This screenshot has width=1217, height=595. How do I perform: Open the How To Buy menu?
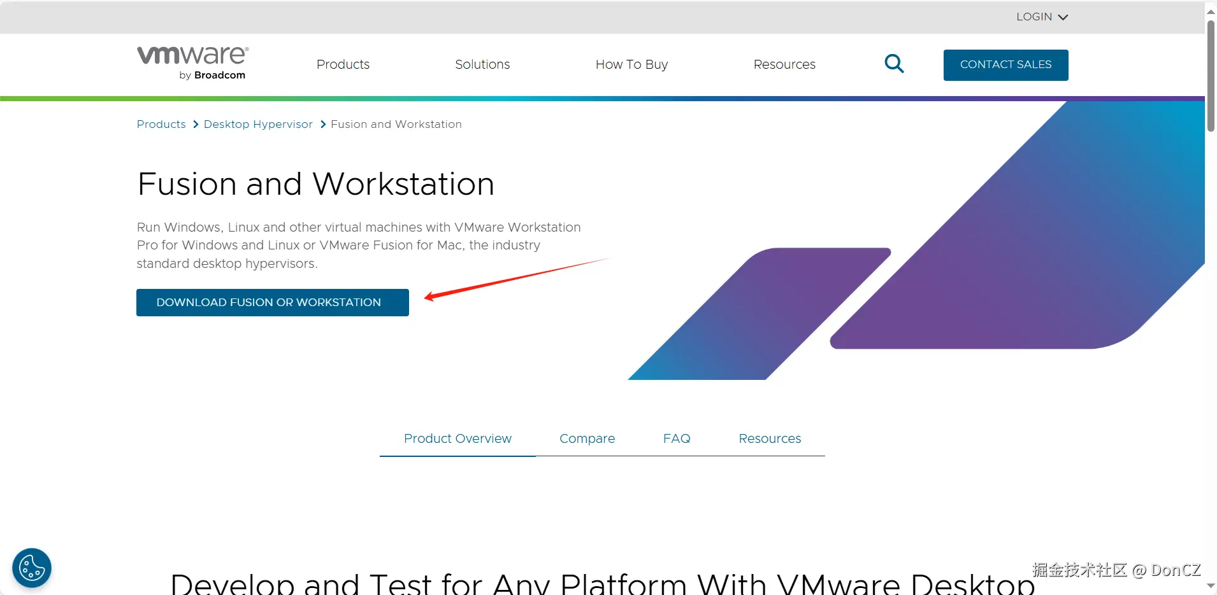point(631,64)
